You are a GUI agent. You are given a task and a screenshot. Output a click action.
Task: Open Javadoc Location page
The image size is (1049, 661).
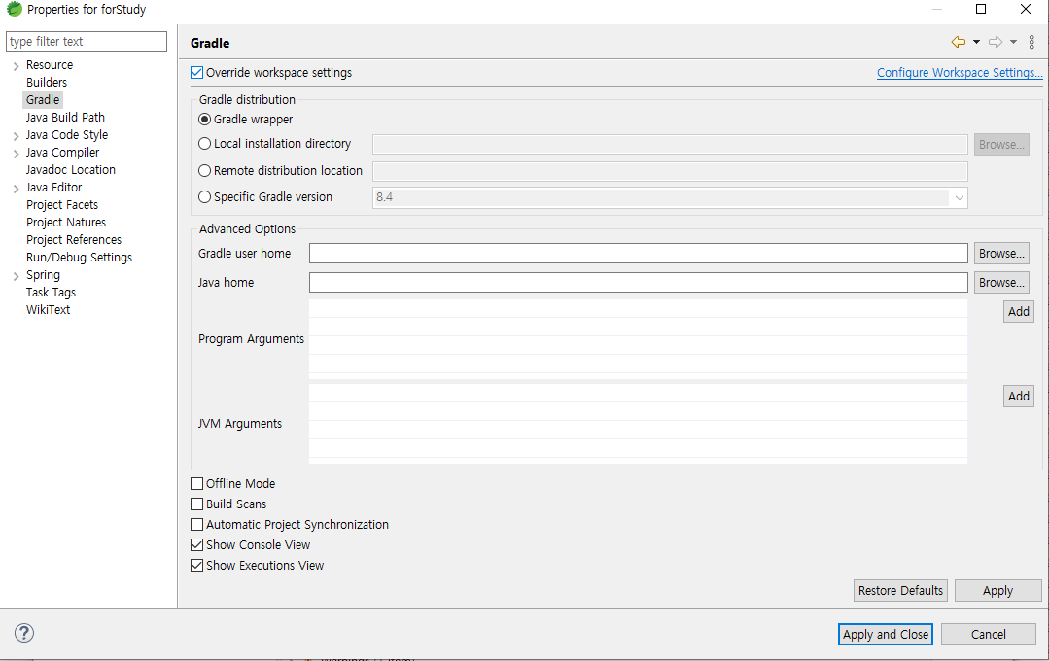(70, 170)
